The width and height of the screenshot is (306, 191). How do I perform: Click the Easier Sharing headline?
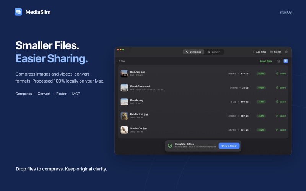point(52,58)
